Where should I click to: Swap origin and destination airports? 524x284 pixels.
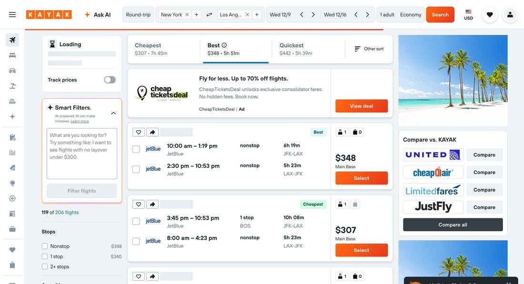tap(209, 15)
